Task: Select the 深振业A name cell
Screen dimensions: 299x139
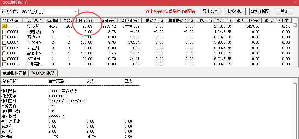Action: (x=34, y=53)
